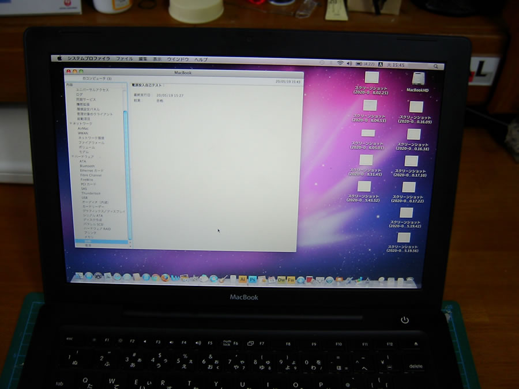
Task: Open the ファイル menu
Action: [x=124, y=59]
